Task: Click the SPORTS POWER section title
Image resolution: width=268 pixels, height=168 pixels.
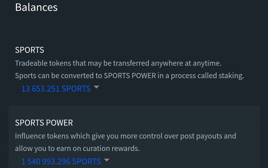Action: coord(44,123)
